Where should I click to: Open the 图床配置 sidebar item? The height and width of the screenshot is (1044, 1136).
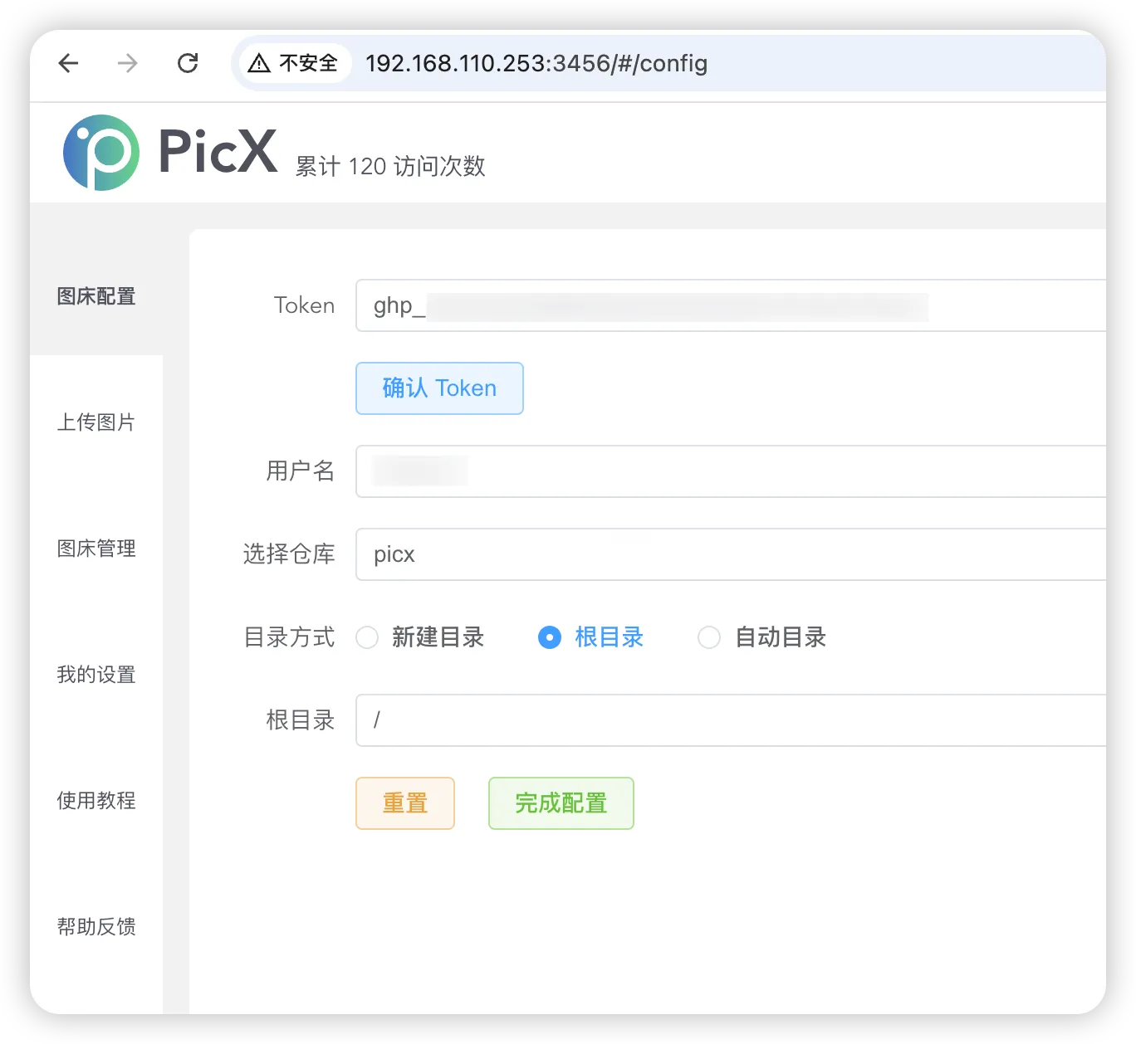(x=96, y=296)
